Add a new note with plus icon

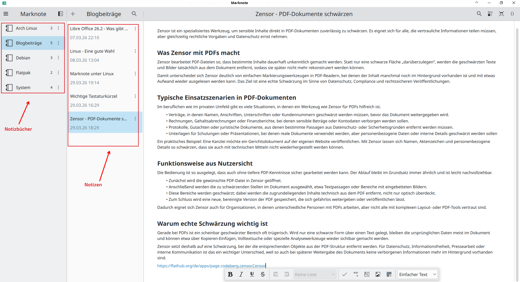pos(73,14)
